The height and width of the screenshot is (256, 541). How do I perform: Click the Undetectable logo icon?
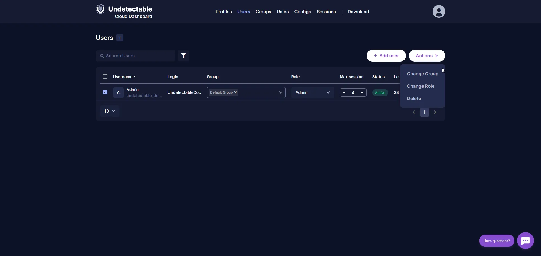(101, 9)
